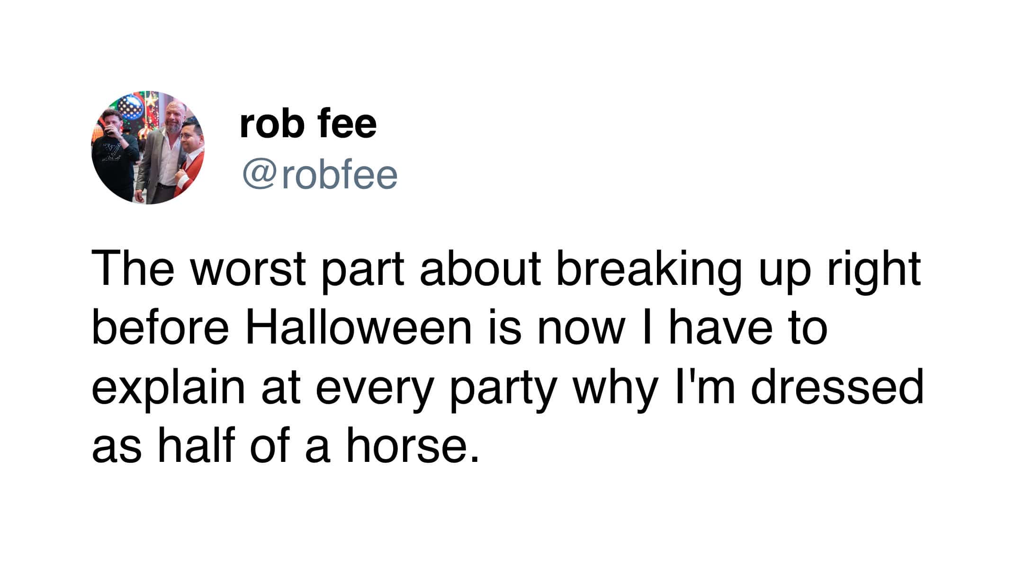This screenshot has height=566, width=1023.
Task: Click the word Halloween in the tweet
Action: 359,328
